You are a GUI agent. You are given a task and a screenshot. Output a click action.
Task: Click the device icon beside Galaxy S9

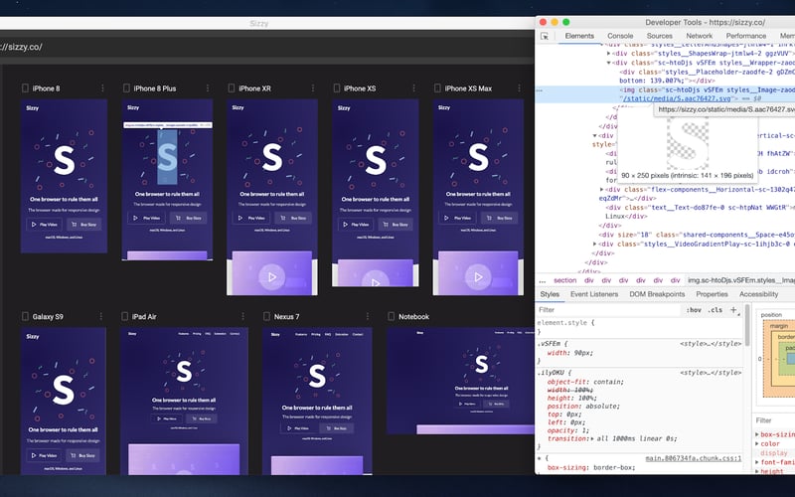pos(26,317)
